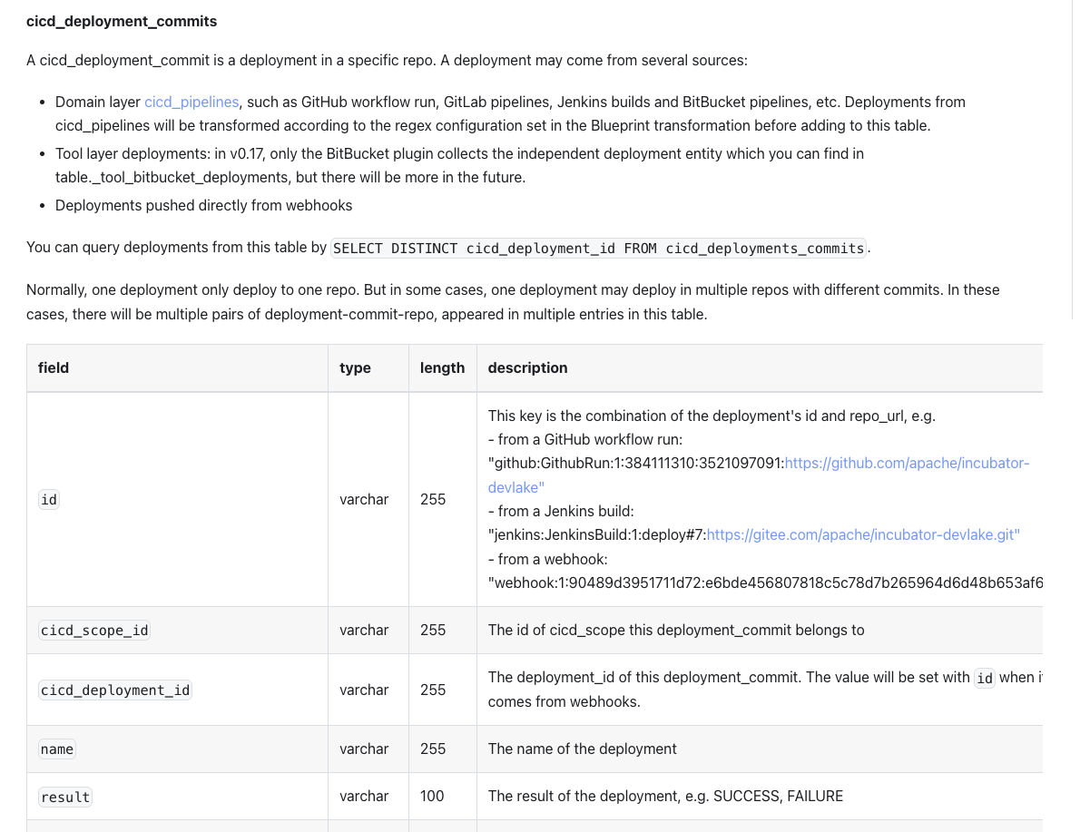Click the webhook example id text
1080x832 pixels.
[764, 582]
